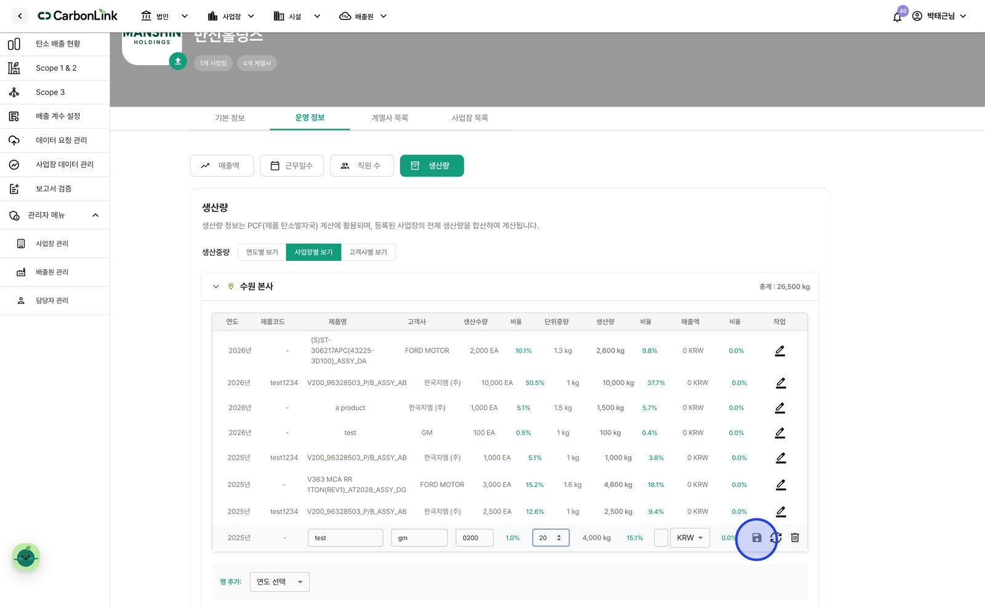
Task: Select 고객사별 보기 view toggle
Action: coord(368,252)
